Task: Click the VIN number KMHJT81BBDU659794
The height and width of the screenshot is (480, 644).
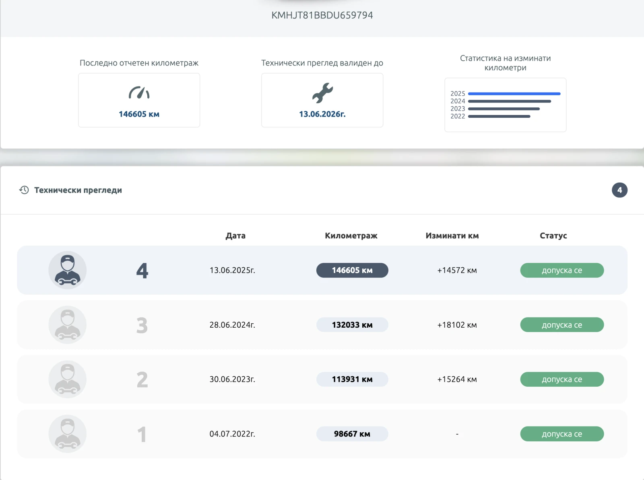Action: click(x=322, y=15)
